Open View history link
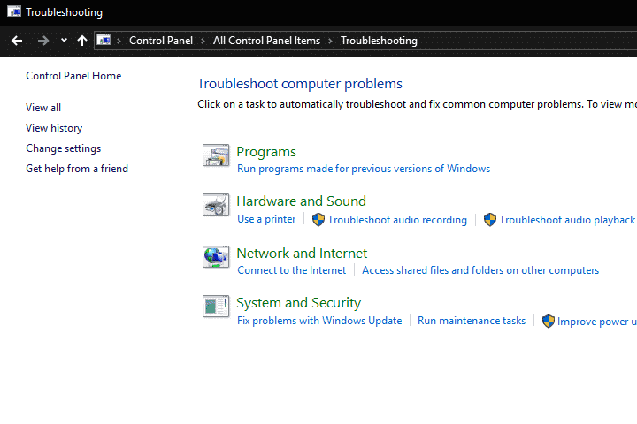This screenshot has width=637, height=424. 54,128
